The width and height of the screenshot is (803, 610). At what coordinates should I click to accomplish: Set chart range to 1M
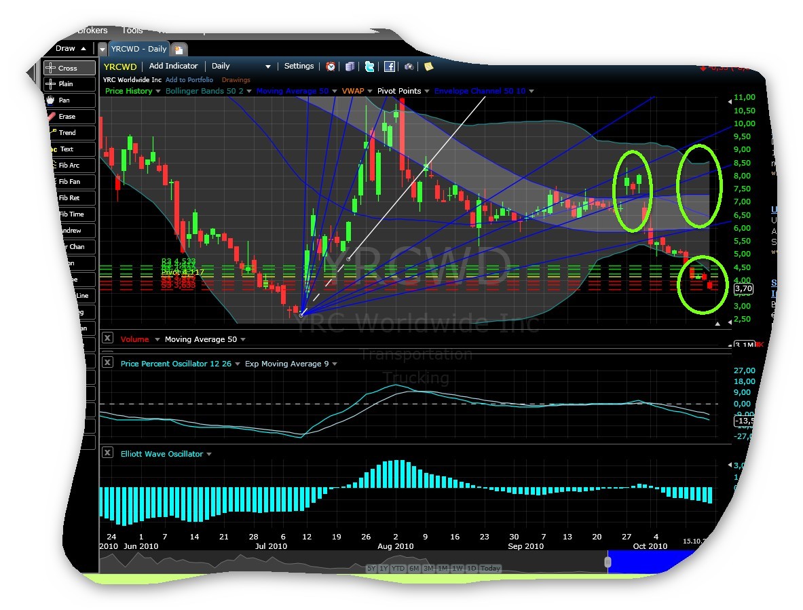(x=443, y=568)
